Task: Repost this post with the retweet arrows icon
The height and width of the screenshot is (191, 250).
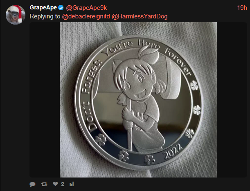Action: pyautogui.click(x=44, y=184)
